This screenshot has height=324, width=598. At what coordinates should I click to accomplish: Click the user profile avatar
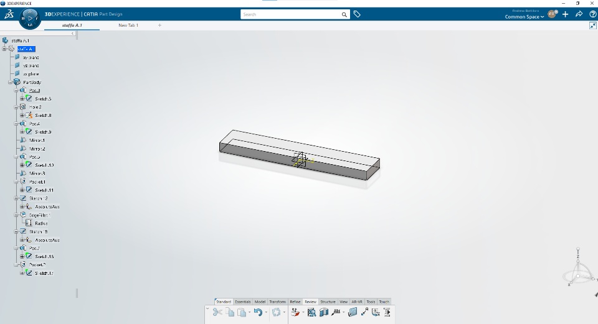pos(552,14)
